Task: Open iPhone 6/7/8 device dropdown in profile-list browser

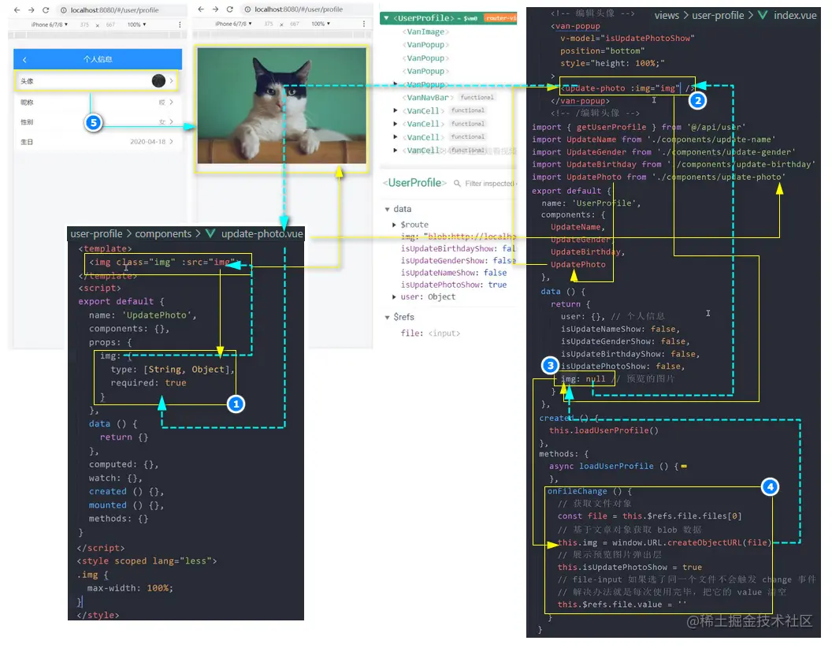Action: click(x=50, y=24)
